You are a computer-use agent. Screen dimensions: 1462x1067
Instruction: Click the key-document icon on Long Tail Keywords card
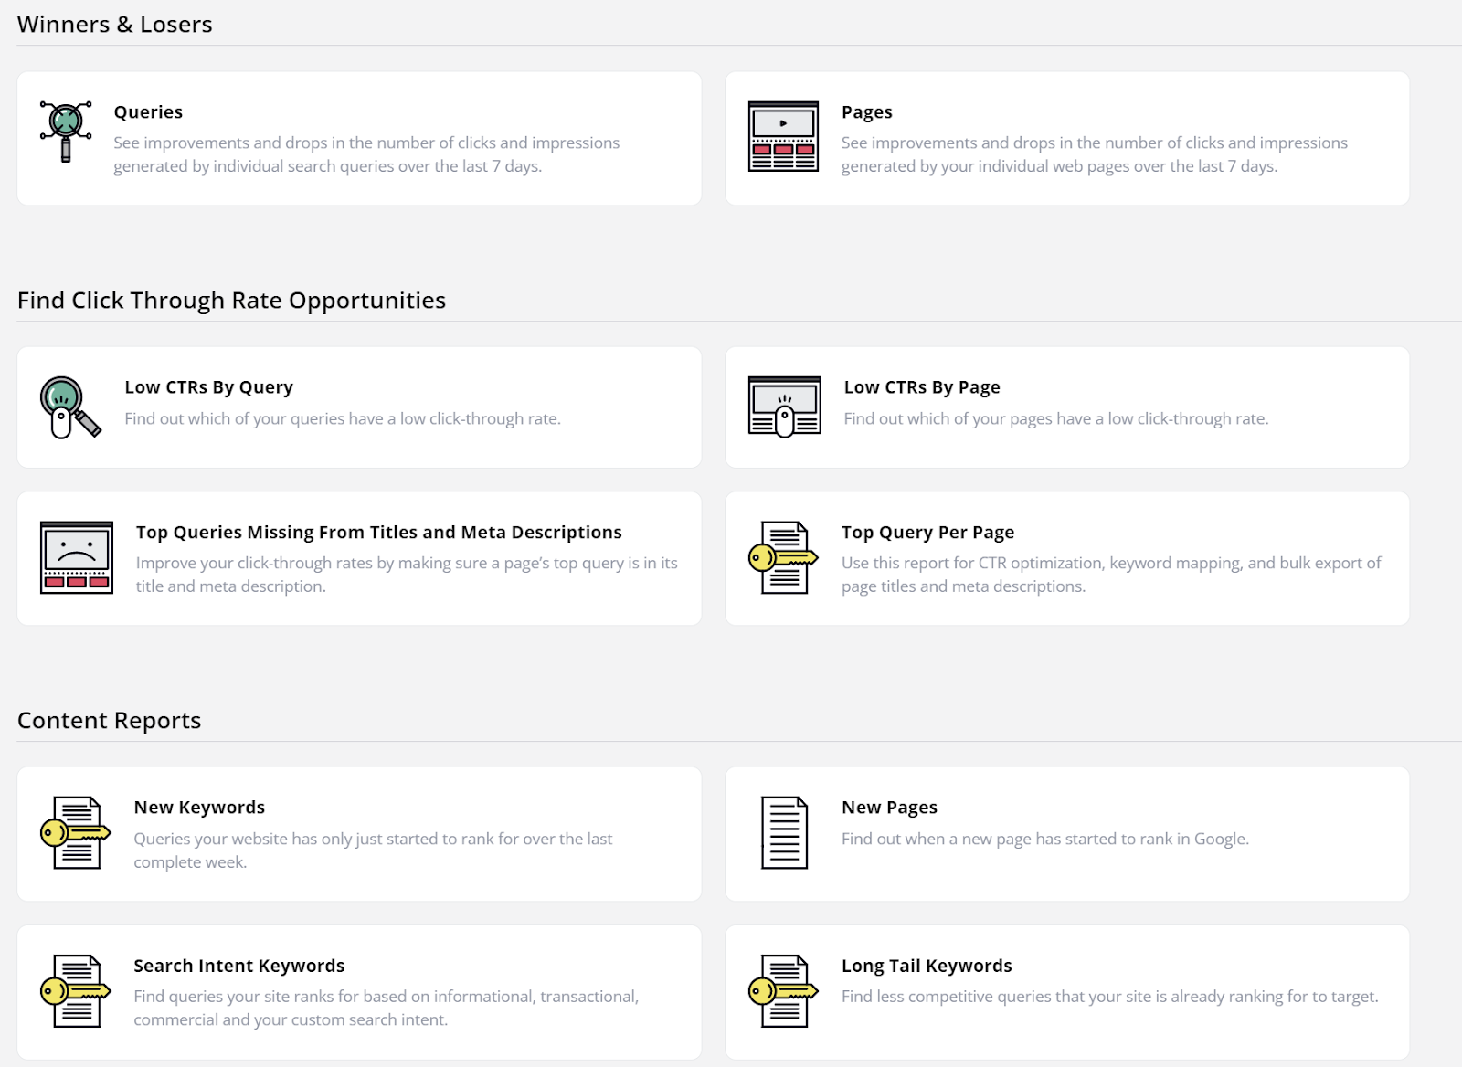click(783, 992)
